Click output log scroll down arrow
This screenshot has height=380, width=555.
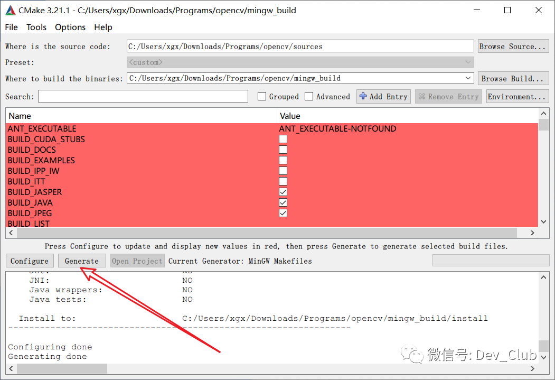544,357
